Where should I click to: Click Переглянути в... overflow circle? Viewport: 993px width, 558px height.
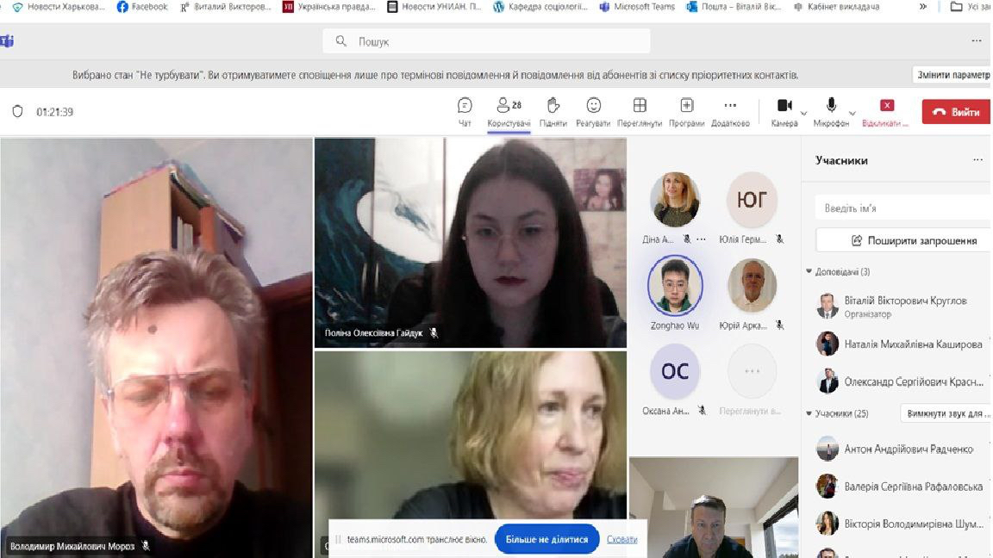[751, 371]
